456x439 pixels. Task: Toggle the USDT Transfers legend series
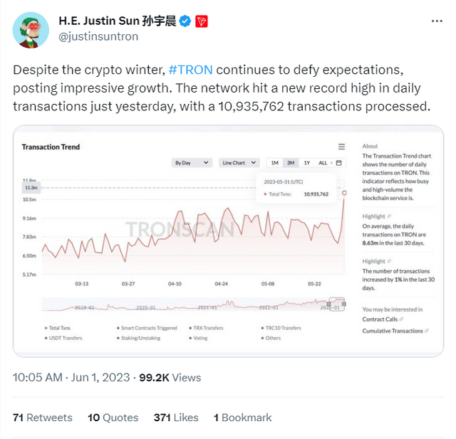point(65,338)
